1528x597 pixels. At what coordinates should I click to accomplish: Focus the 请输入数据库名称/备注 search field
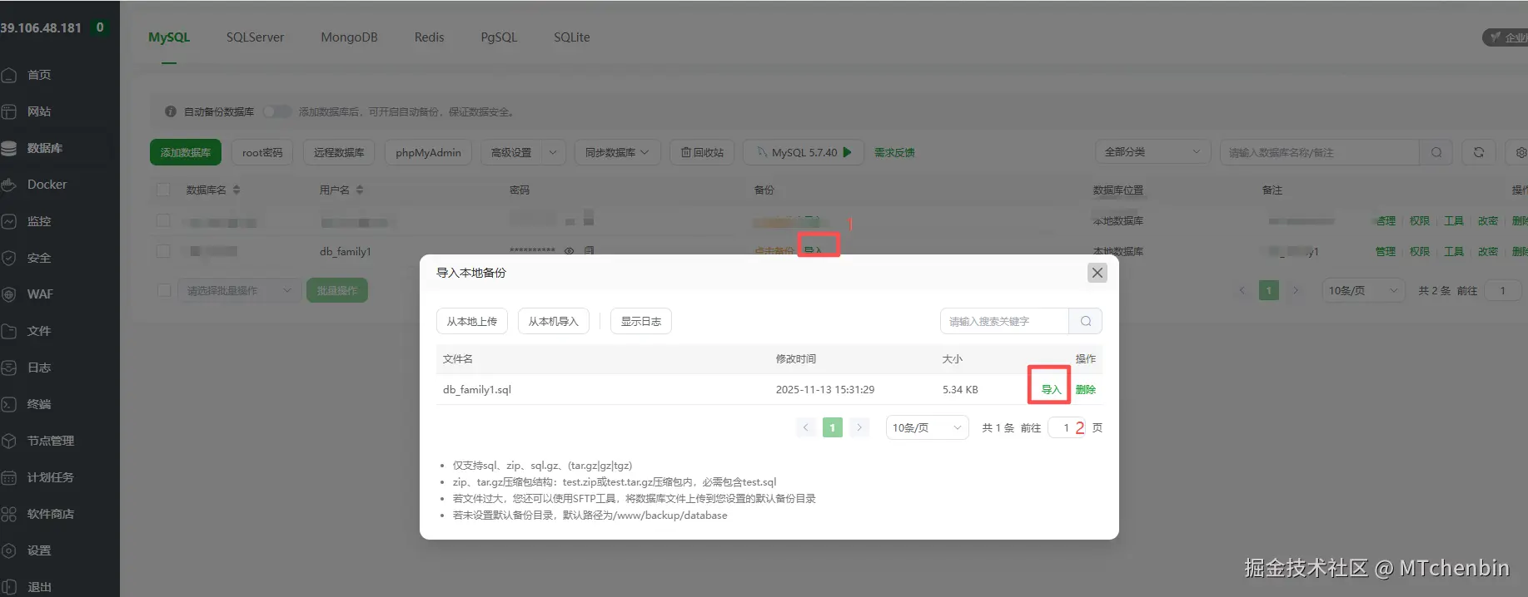(1320, 152)
